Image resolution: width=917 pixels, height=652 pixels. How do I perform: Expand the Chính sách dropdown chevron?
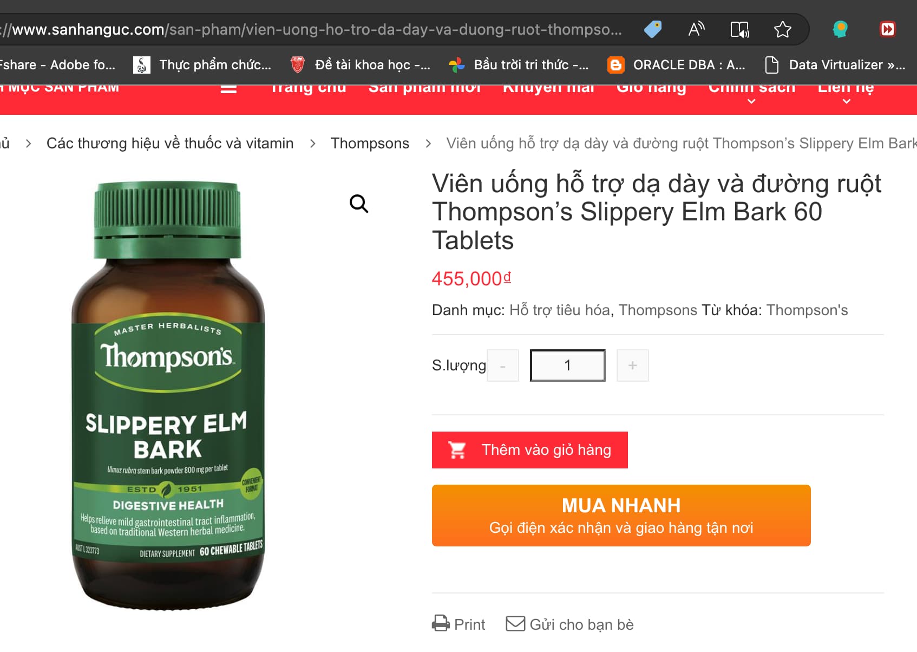(x=751, y=101)
